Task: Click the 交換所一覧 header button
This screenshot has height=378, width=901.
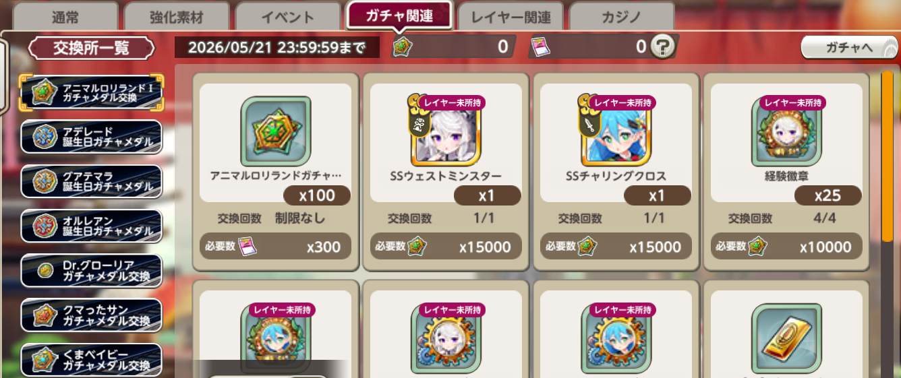Action: [x=92, y=48]
